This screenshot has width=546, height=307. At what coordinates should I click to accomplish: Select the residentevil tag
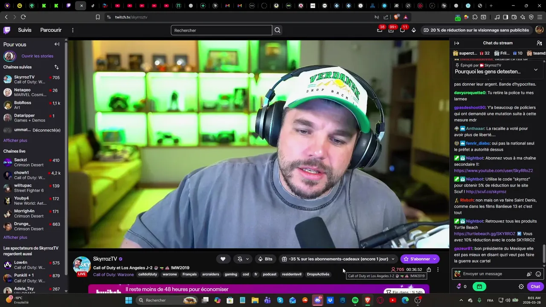click(x=291, y=274)
